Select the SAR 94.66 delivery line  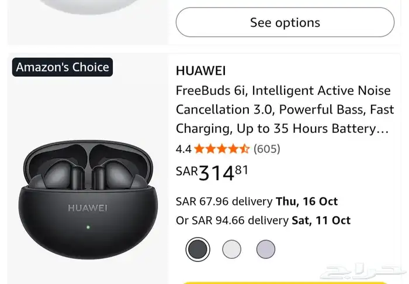[x=263, y=220]
